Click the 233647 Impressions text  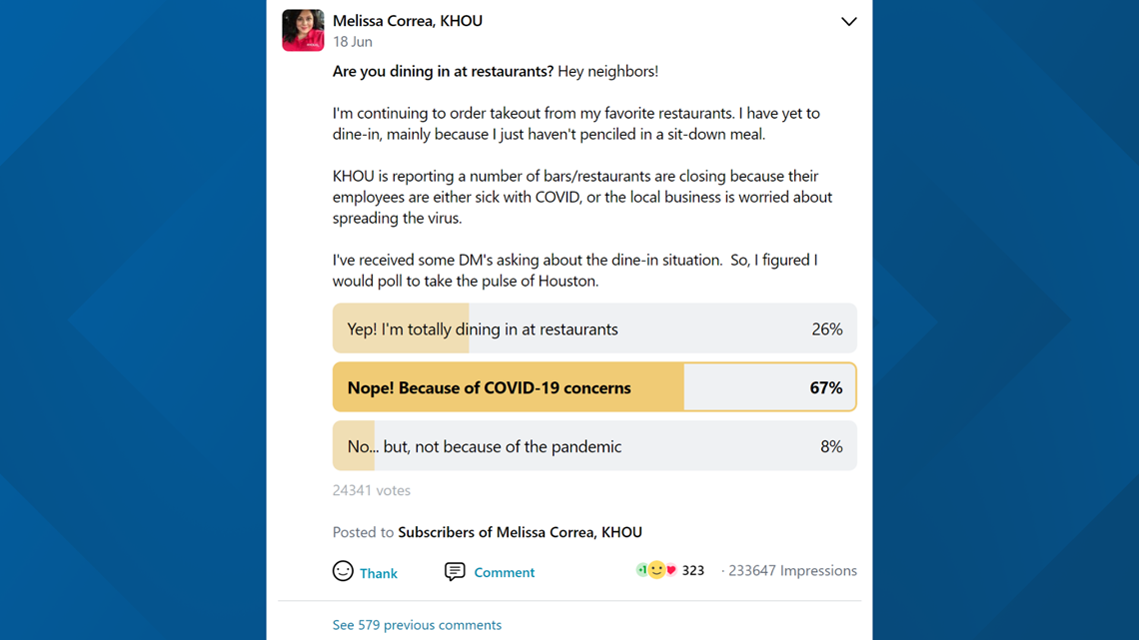coord(792,571)
